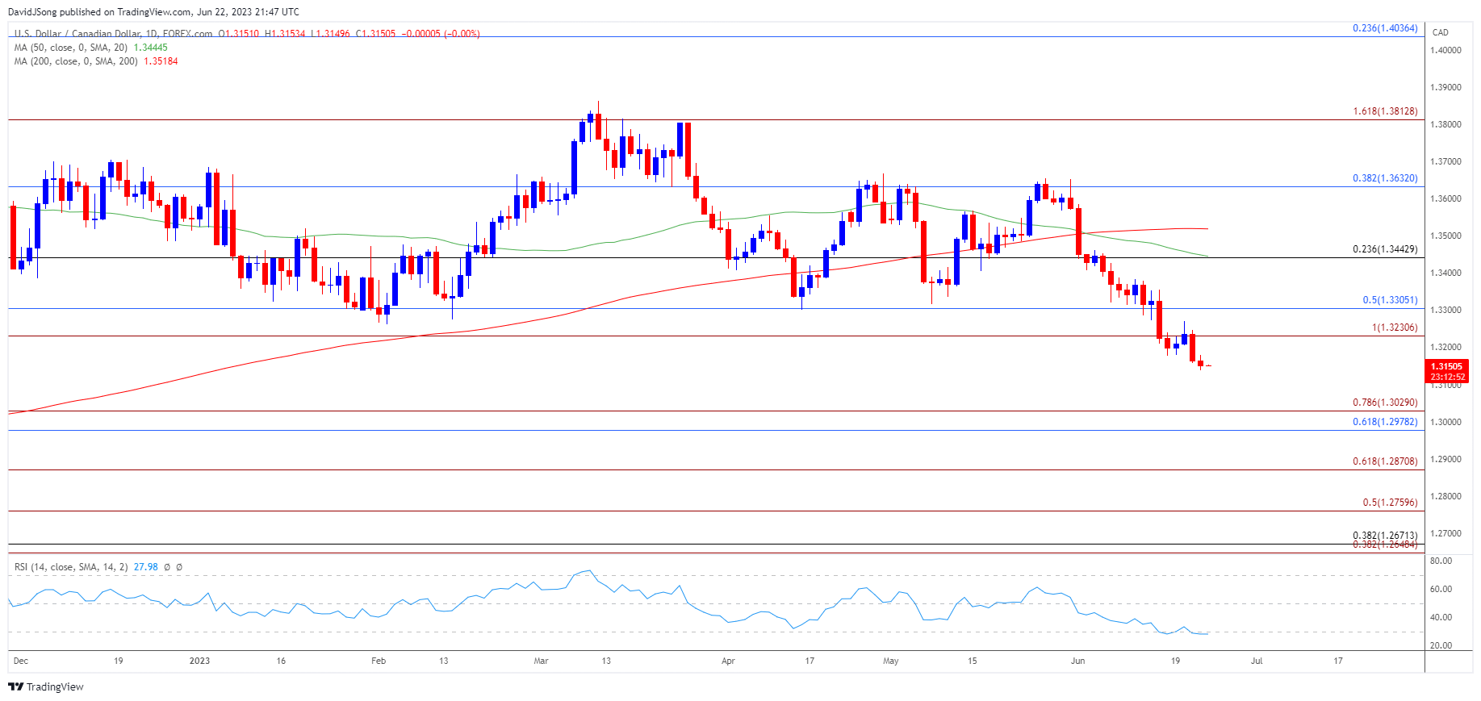Viewport: 1481px width, 701px height.
Task: Click the open price O1.31510
Action: (x=239, y=34)
